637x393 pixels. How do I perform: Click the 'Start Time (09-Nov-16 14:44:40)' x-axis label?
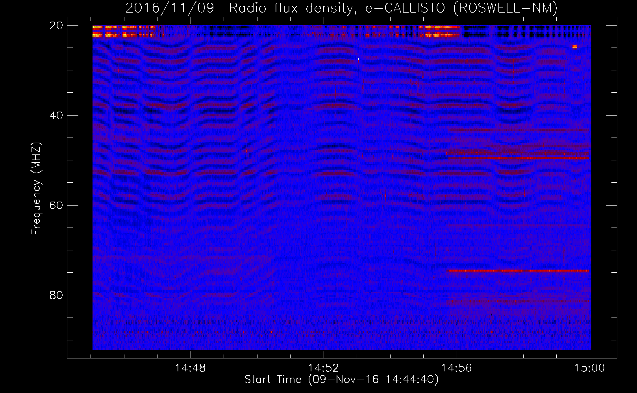pyautogui.click(x=341, y=379)
